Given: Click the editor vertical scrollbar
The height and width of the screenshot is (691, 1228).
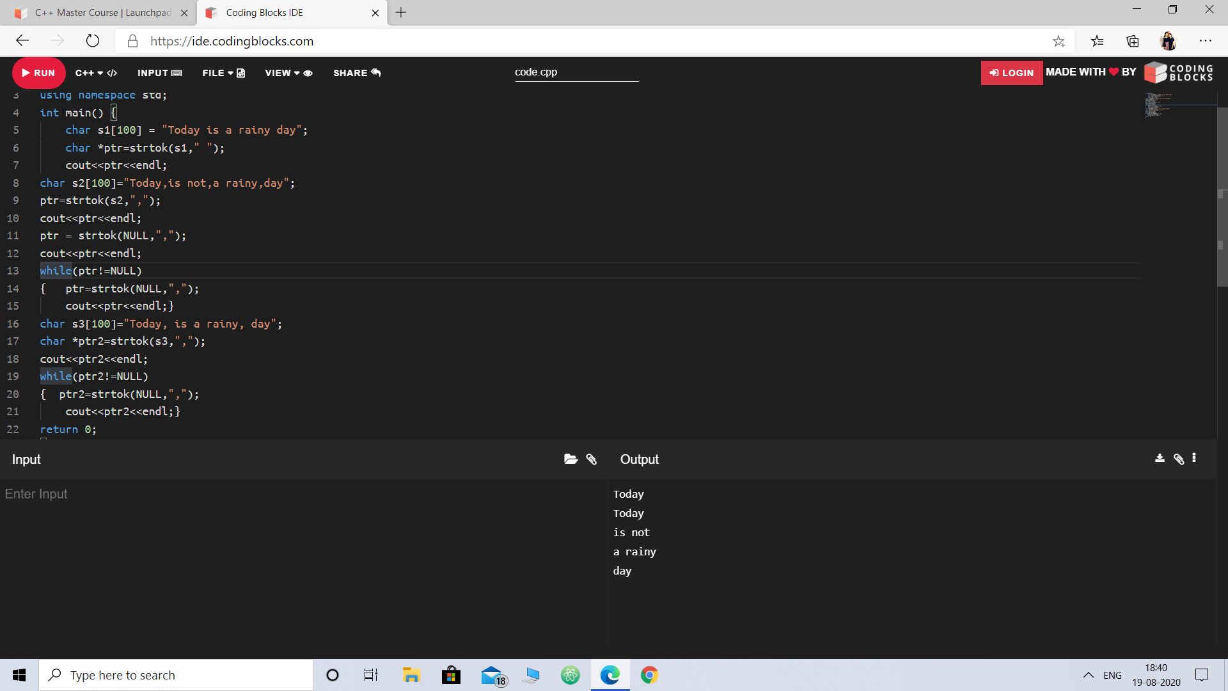Looking at the screenshot, I should (x=1222, y=192).
